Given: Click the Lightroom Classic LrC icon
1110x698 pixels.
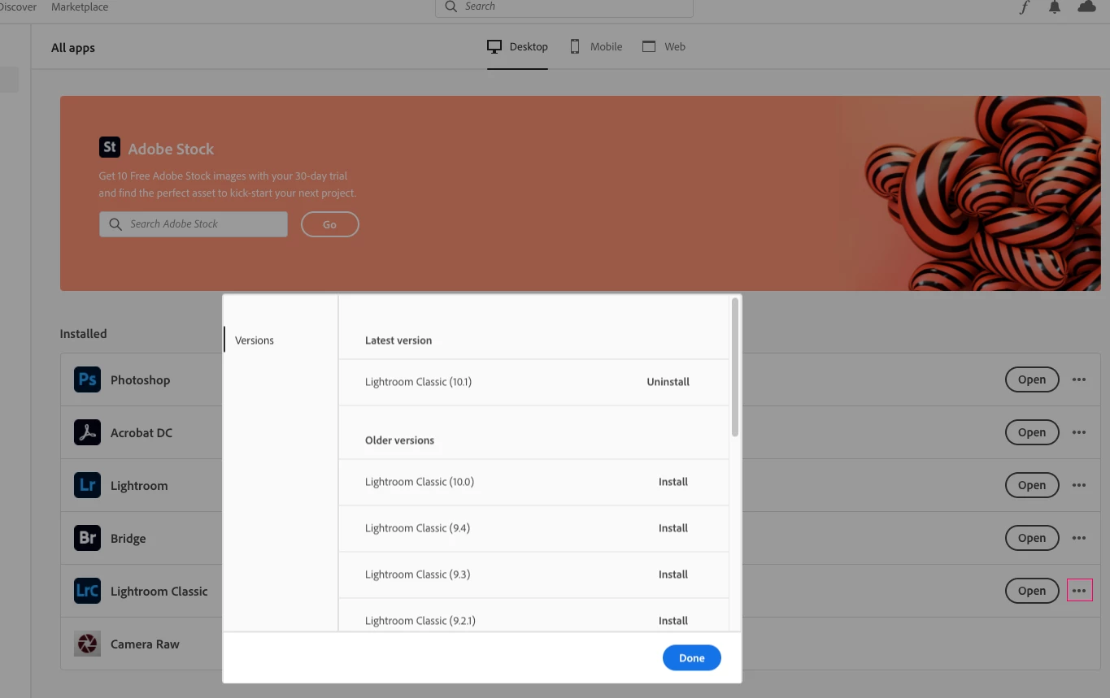Looking at the screenshot, I should pos(87,591).
